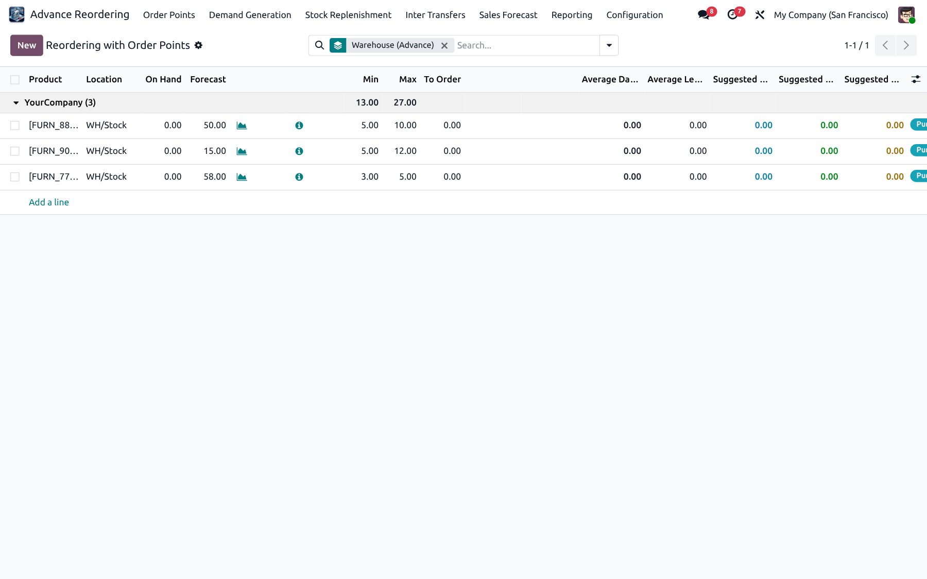Click into the Search field
Screen dimensions: 927x579
click(526, 45)
